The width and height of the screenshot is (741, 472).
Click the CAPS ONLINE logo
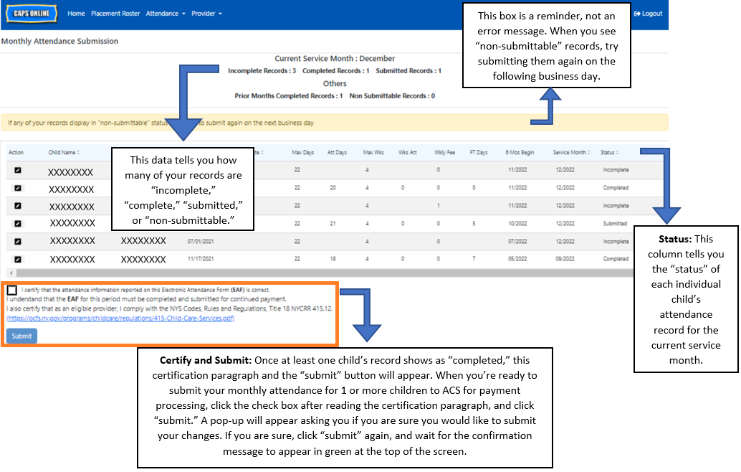tap(33, 14)
